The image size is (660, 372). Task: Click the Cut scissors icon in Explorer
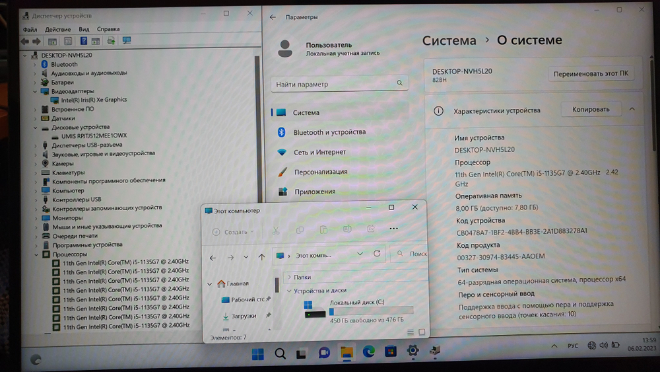(x=276, y=231)
